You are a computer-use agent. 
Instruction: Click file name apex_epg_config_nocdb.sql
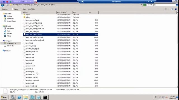(35, 29)
